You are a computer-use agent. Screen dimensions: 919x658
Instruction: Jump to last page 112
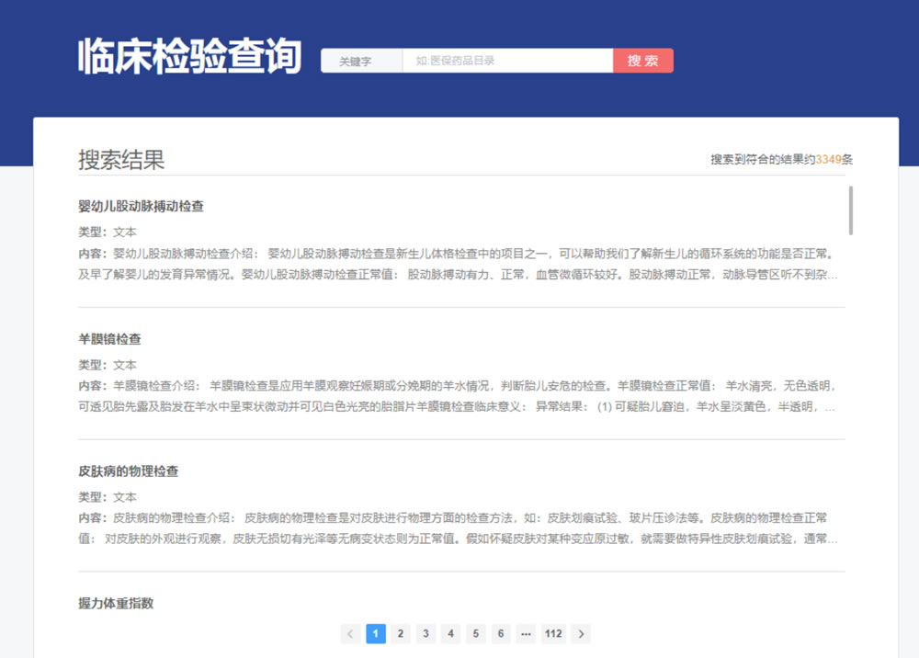pos(553,633)
